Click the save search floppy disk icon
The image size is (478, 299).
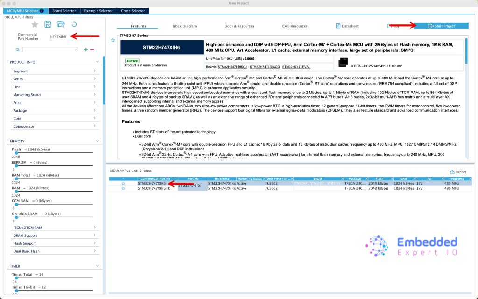[48, 24]
